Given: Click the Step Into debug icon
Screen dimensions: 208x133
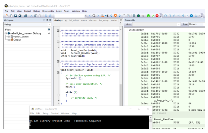Looking at the screenshot, I should pos(170,16).
